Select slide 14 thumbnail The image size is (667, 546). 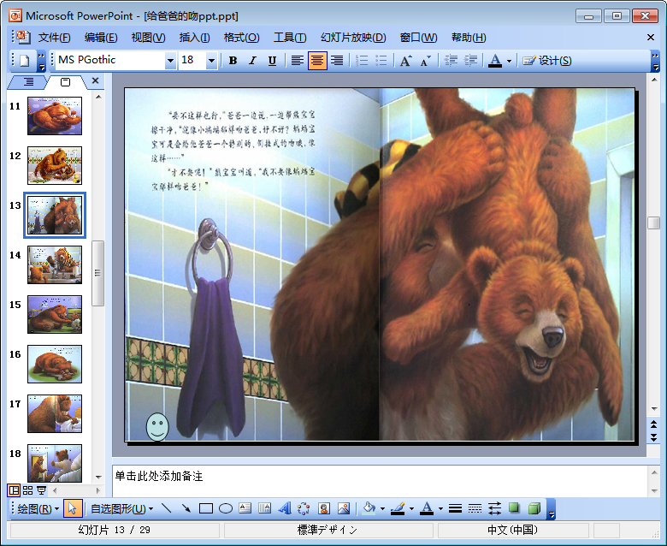[55, 264]
